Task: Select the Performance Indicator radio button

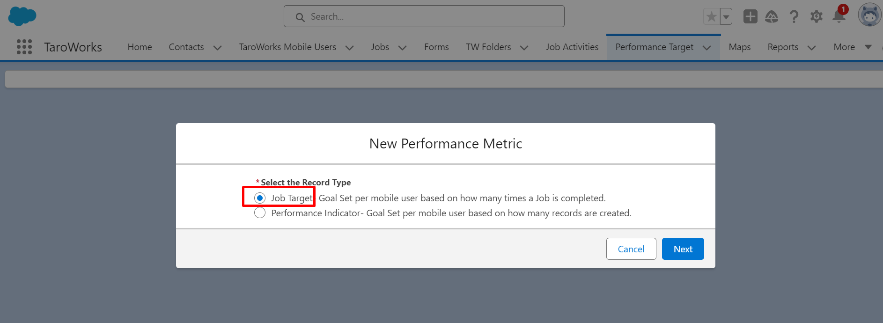Action: coord(260,213)
